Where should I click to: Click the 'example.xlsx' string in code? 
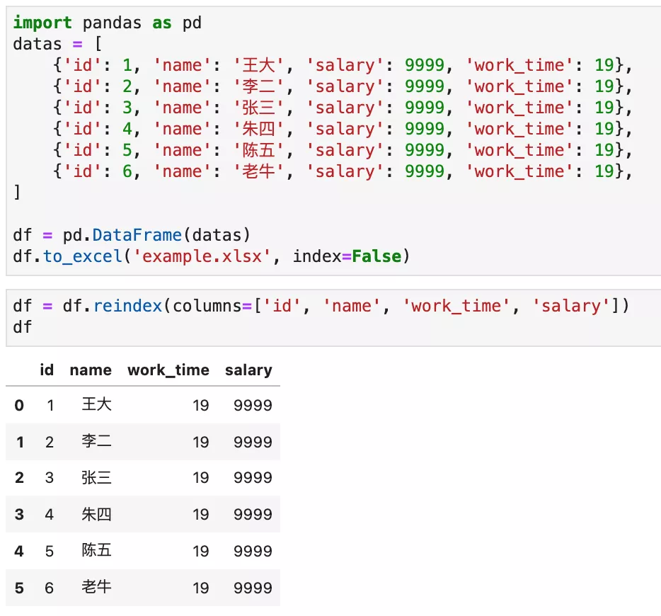pos(202,256)
